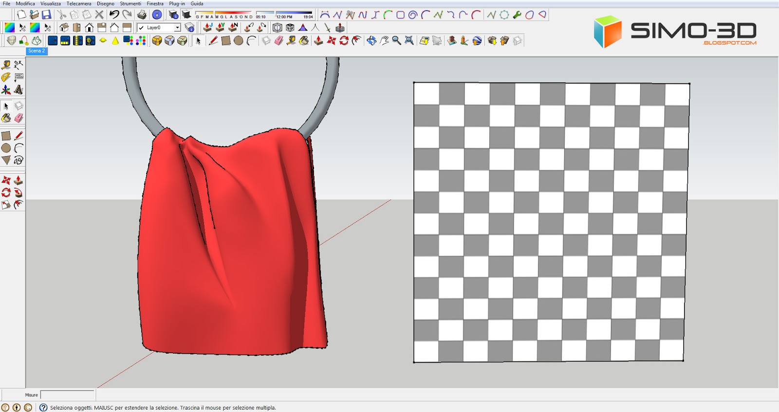Click the get models download icon
Screen dimensions: 779x412
pyautogui.click(x=492, y=40)
